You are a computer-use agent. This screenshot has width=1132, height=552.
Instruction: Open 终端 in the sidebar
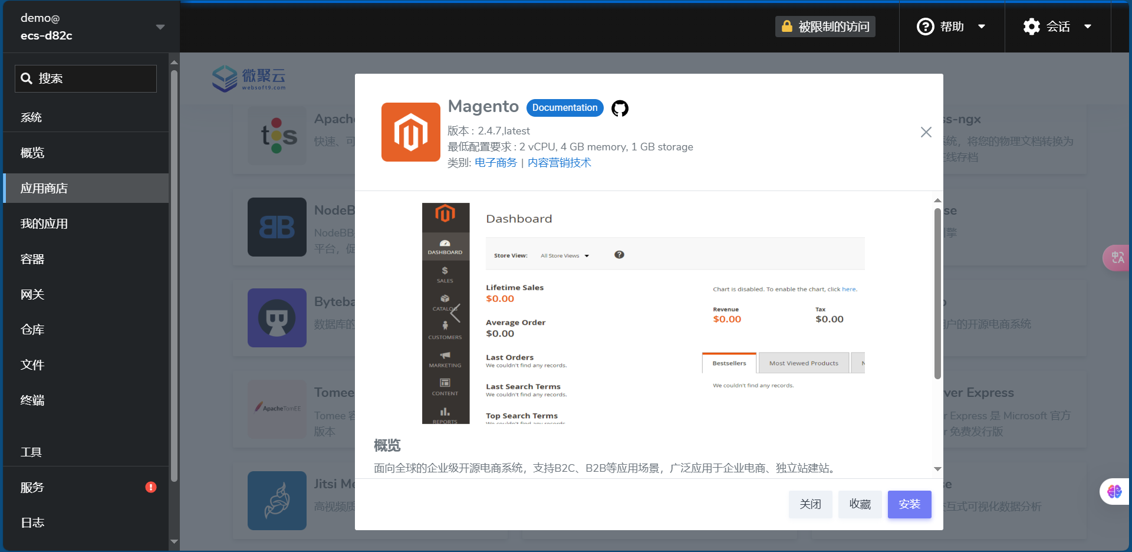86,400
